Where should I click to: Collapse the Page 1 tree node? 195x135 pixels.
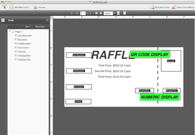10,31
